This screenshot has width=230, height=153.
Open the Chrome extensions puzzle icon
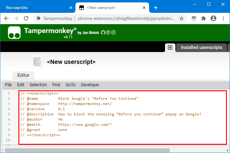203,18
